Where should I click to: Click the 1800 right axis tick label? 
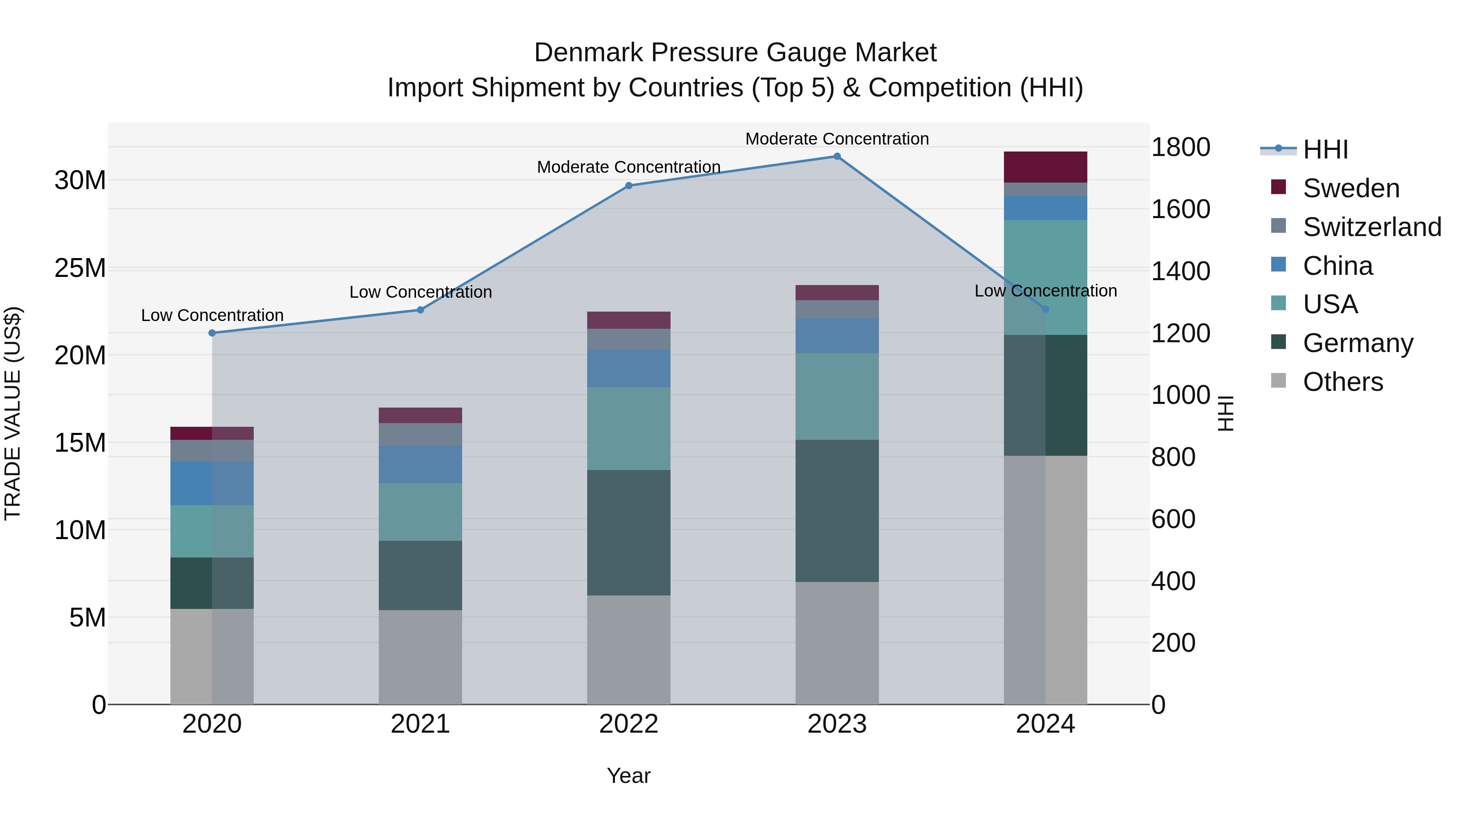click(x=1180, y=147)
